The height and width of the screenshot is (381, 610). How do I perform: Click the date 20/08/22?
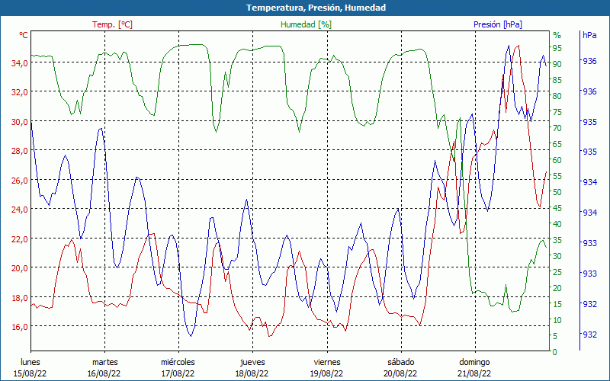(x=401, y=373)
